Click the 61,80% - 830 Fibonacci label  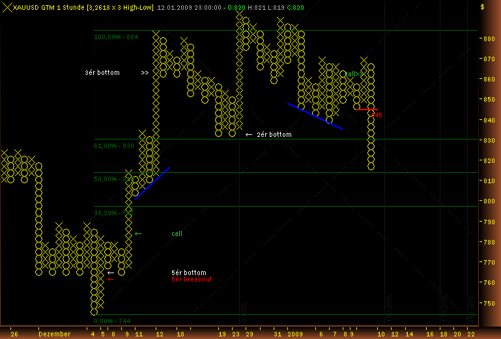pos(114,146)
